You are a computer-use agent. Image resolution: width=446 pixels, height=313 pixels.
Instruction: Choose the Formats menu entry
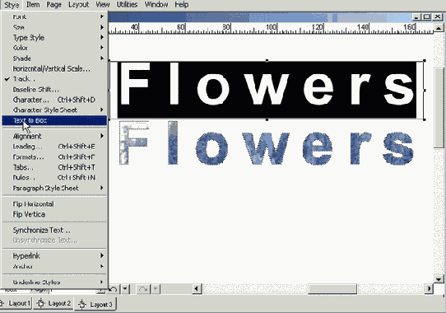[x=54, y=157]
